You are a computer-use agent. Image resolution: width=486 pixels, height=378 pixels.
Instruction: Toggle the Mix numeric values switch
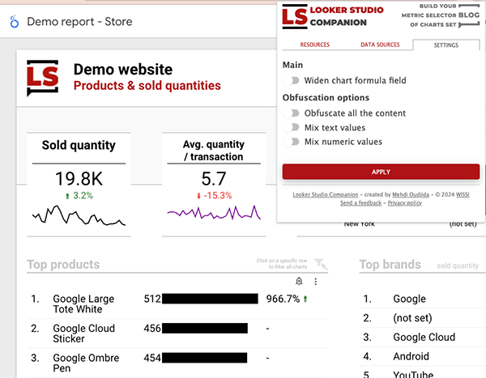291,142
